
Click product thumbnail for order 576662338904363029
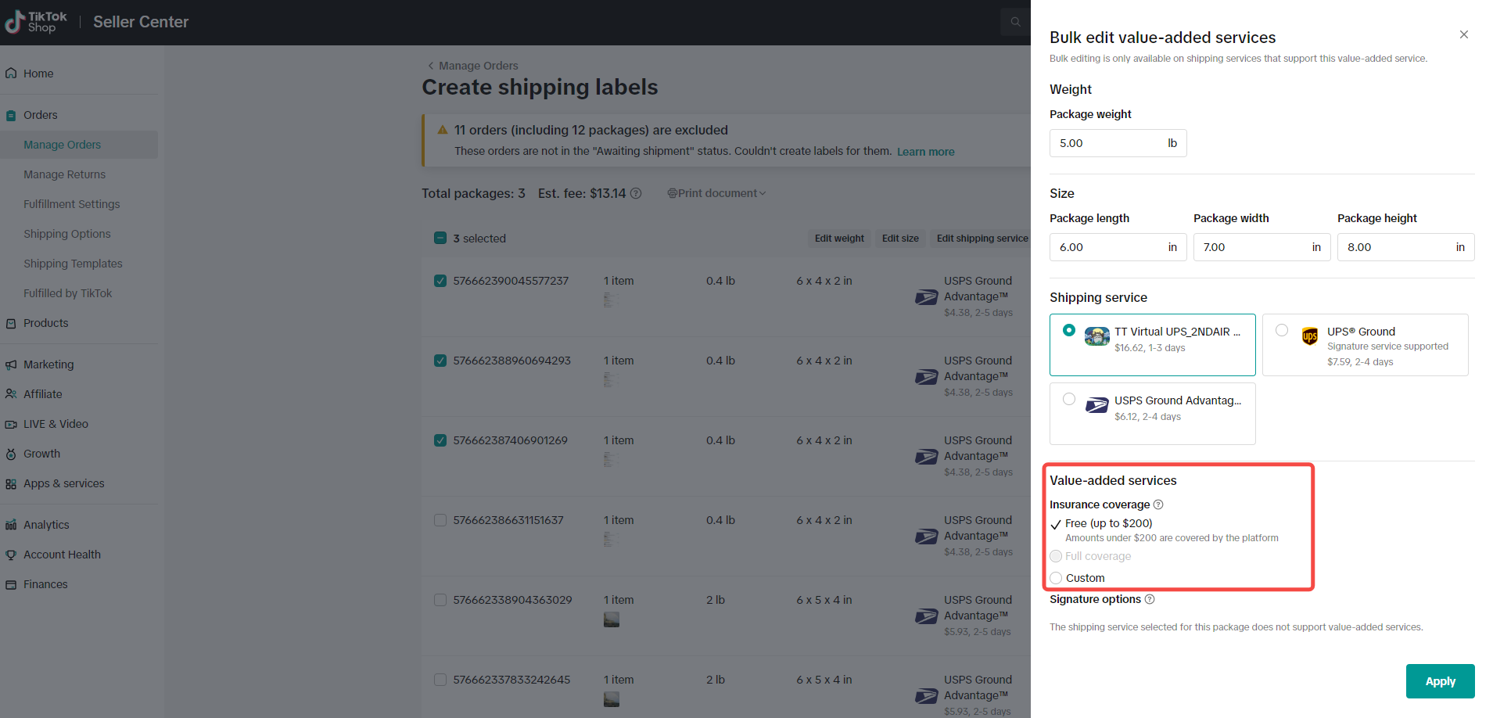pos(612,619)
